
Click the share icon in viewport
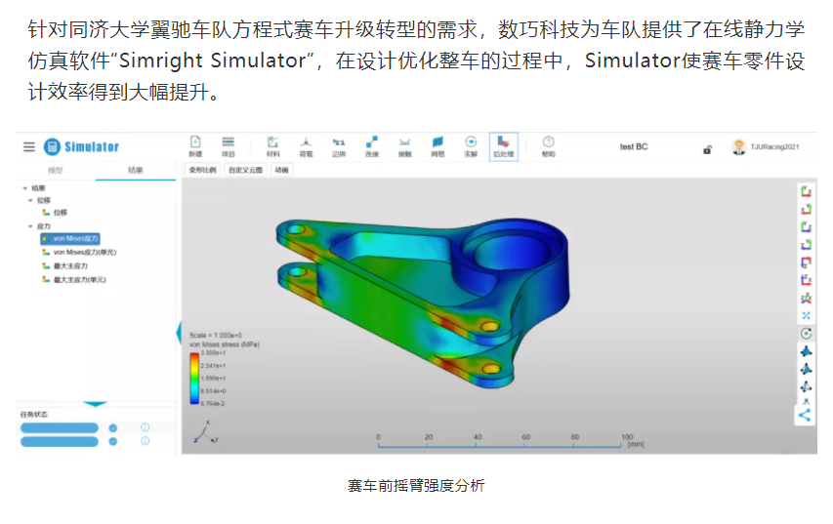coord(805,415)
